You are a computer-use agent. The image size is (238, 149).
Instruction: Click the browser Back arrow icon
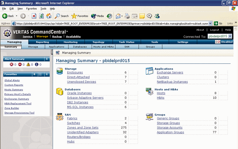tap(5, 16)
